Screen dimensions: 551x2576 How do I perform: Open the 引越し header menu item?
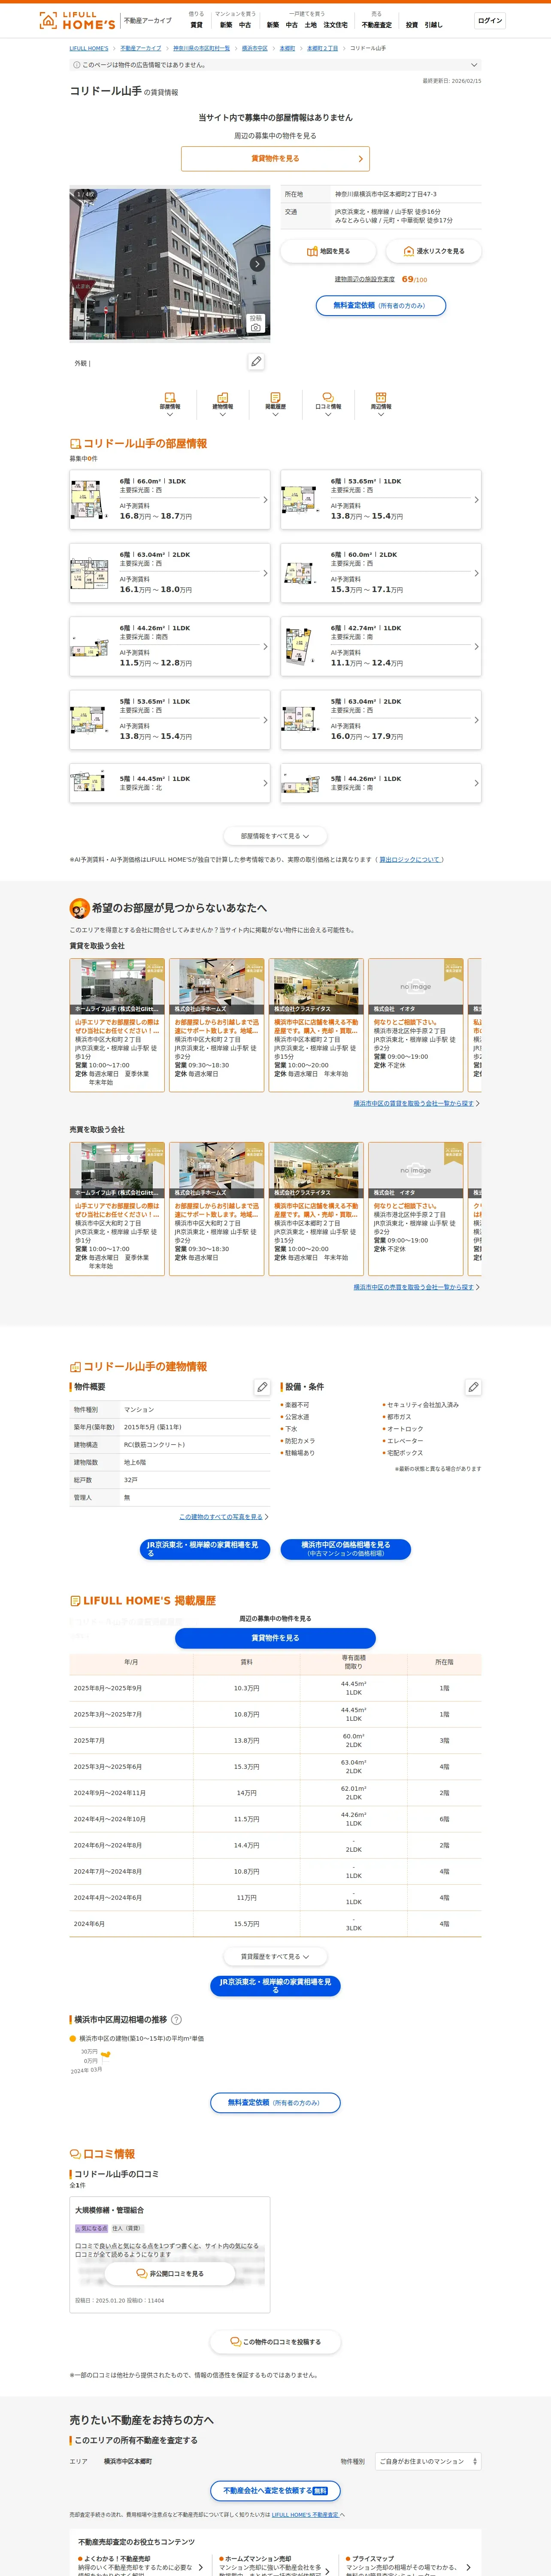coord(433,25)
